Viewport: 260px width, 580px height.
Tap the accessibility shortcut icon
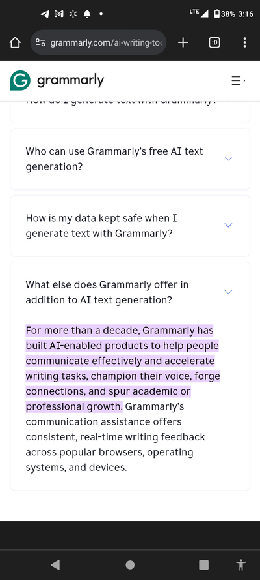(241, 565)
